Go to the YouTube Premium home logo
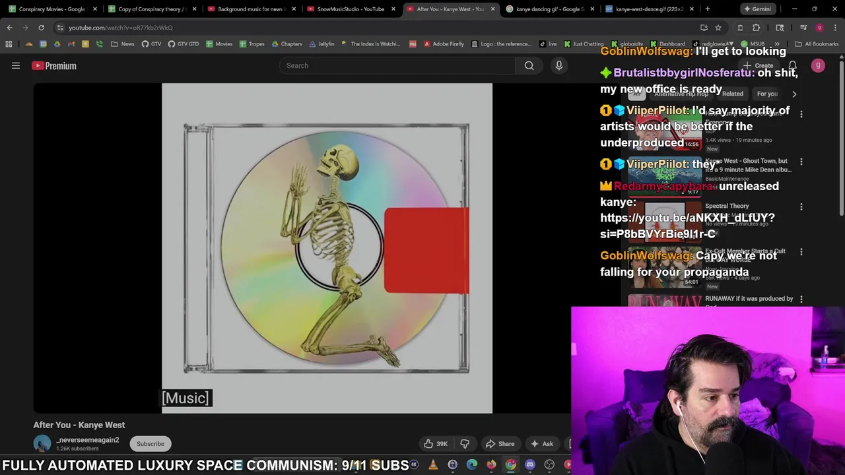The height and width of the screenshot is (475, 845). (54, 65)
